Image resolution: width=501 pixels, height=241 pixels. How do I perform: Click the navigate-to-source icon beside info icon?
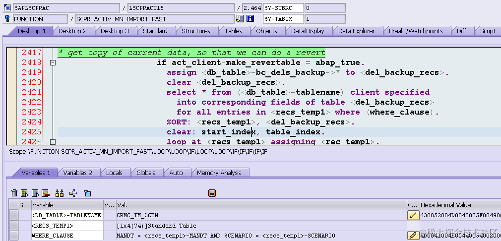point(240,18)
